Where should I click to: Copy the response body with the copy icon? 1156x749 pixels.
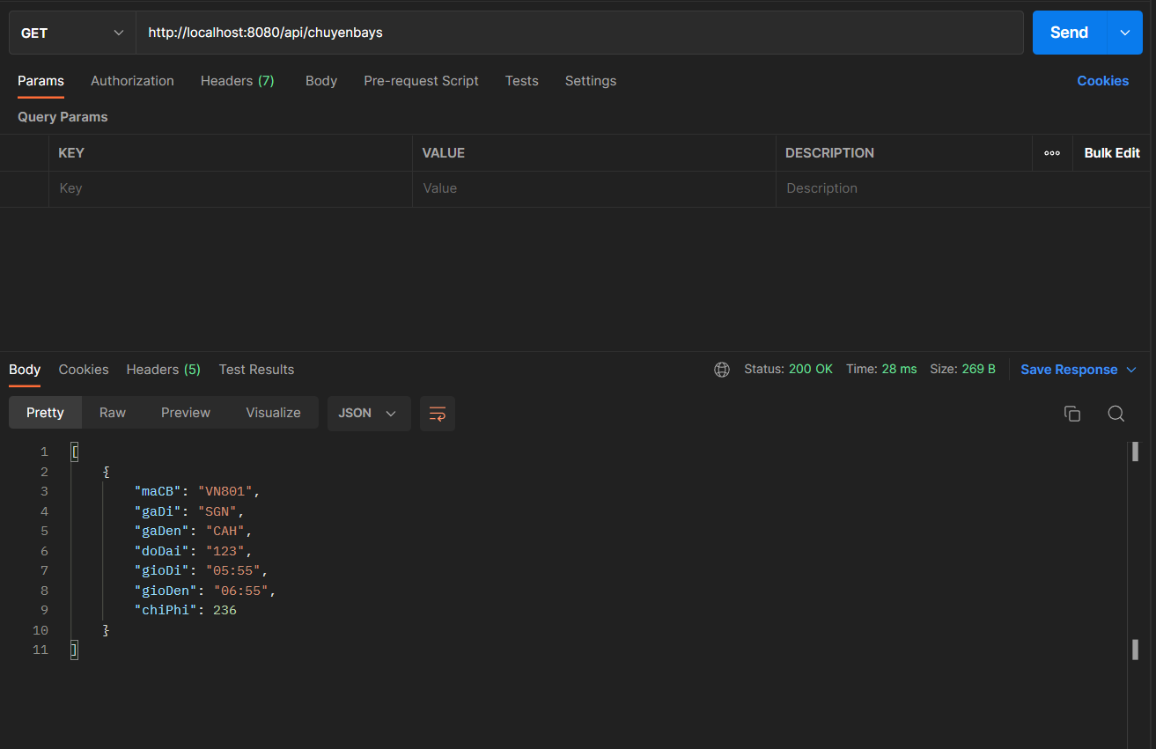coord(1071,414)
